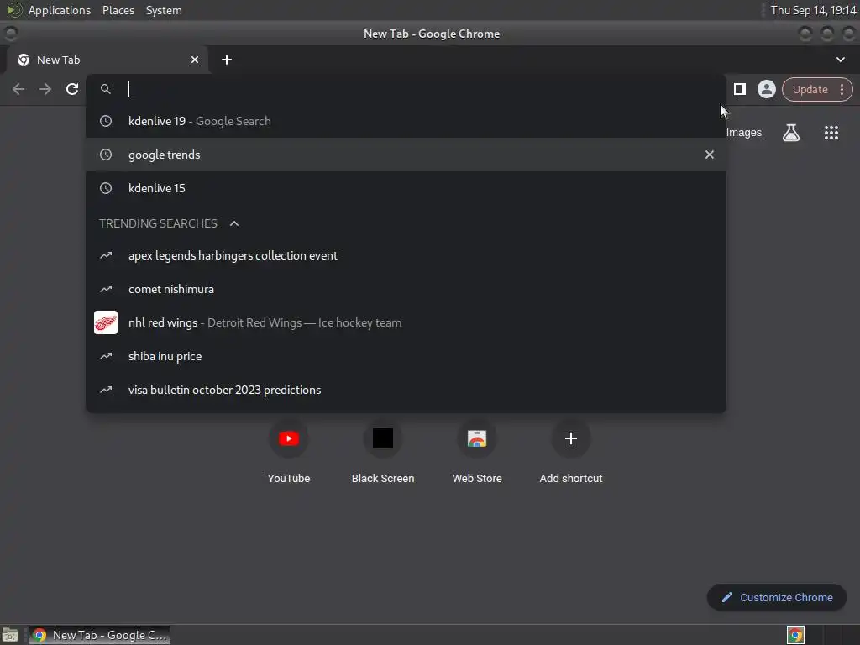The height and width of the screenshot is (645, 860).
Task: Open a new tab with plus button
Action: (x=227, y=60)
